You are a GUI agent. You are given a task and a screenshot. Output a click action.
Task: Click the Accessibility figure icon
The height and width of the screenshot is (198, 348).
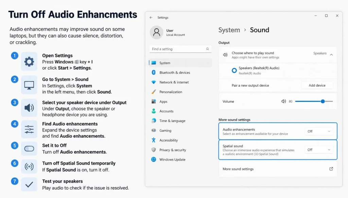(x=154, y=140)
